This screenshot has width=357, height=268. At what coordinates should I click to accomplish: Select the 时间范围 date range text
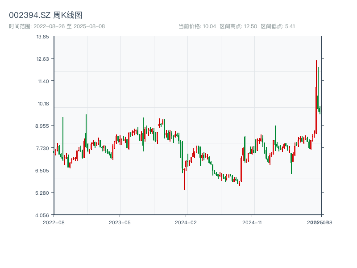(57, 26)
